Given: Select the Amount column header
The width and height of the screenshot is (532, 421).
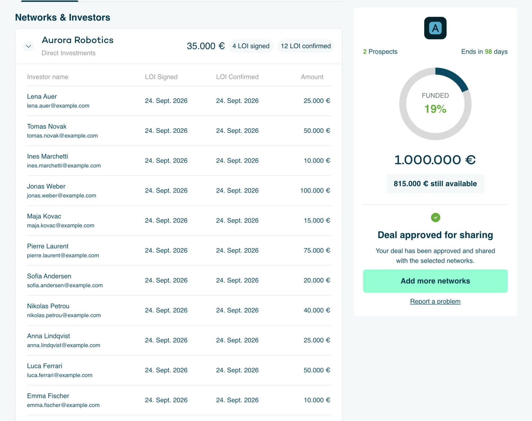Looking at the screenshot, I should (312, 77).
